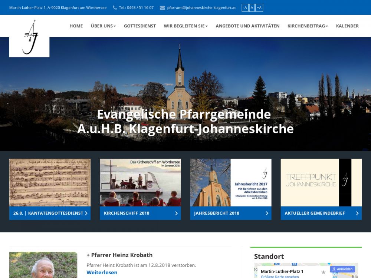Select Angebote und Aktivitäten in navigation
The image size is (371, 278).
(x=247, y=26)
